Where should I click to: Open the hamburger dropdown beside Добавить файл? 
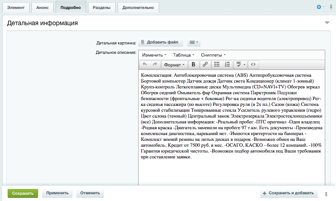pyautogui.click(x=193, y=43)
